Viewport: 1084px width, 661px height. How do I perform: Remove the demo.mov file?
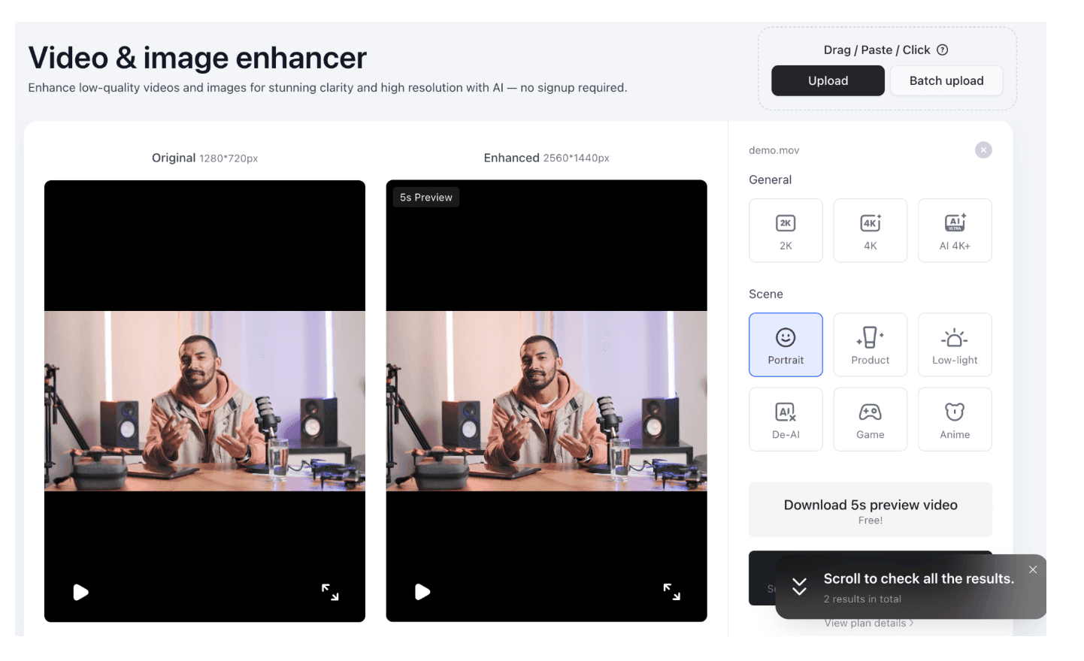983,150
